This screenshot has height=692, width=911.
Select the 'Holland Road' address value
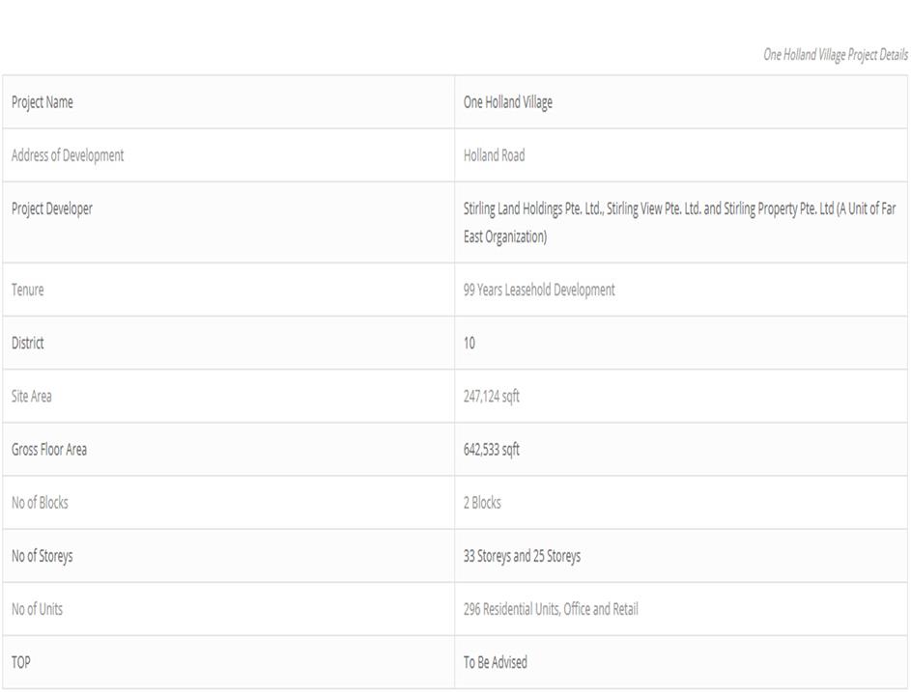(495, 155)
